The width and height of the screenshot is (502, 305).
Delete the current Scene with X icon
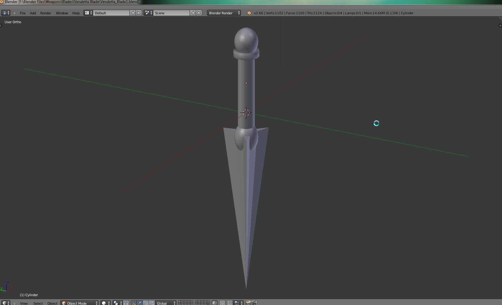[199, 13]
